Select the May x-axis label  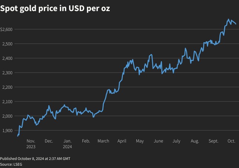tap(140, 141)
